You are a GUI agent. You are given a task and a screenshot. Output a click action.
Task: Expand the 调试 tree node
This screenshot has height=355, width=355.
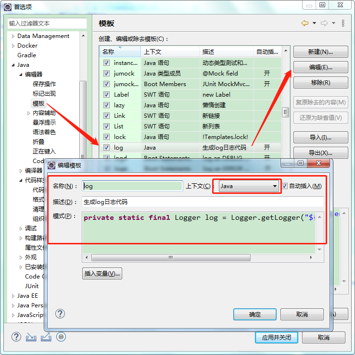21,228
